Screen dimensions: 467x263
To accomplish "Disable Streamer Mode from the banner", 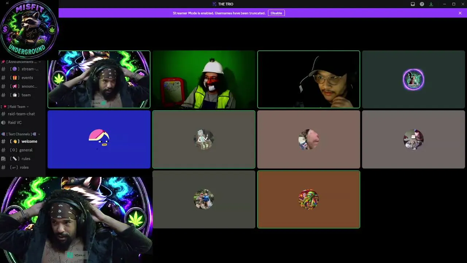I will point(276,13).
